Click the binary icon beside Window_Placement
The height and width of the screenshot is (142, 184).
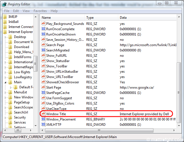43,119
